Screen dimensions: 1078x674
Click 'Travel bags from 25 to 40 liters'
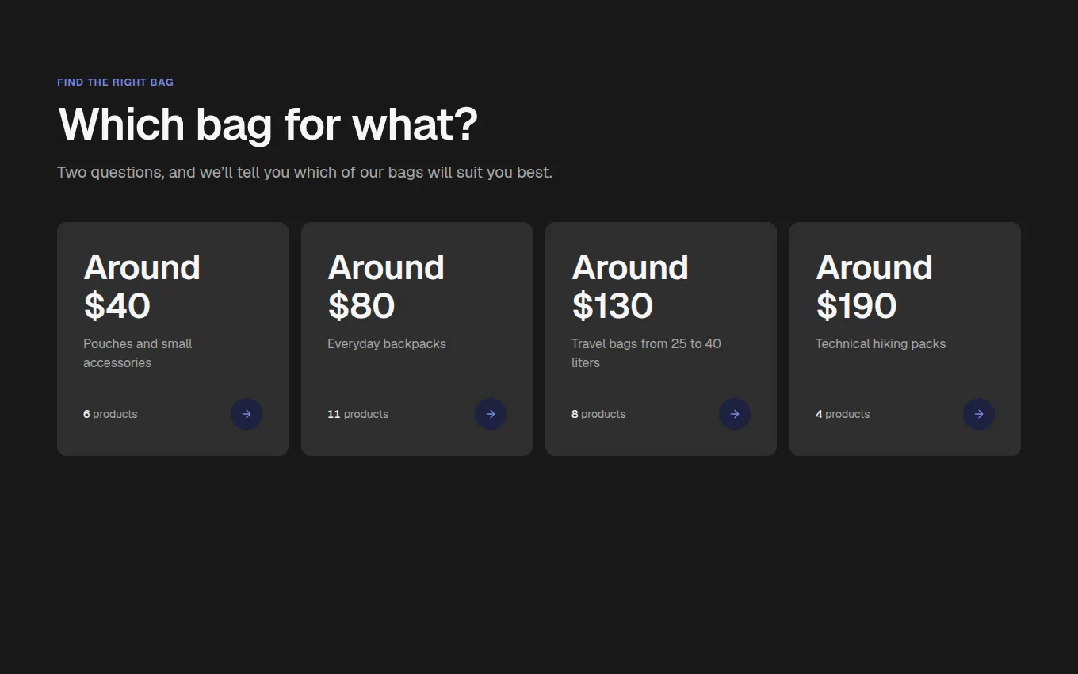(646, 353)
